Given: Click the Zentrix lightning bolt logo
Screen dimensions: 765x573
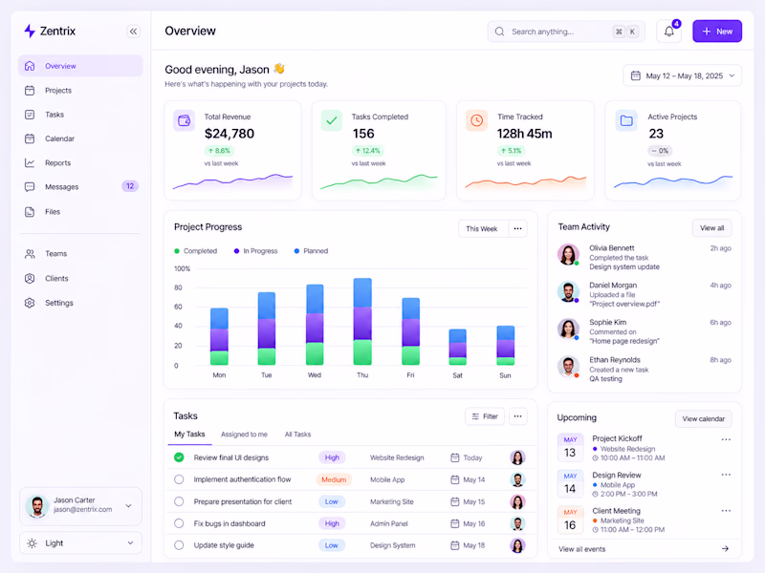Looking at the screenshot, I should (30, 32).
